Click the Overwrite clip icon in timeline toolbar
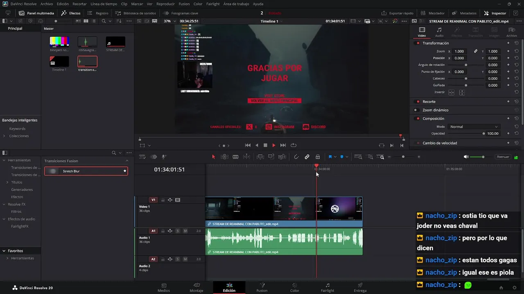The height and width of the screenshot is (294, 524). click(271, 157)
